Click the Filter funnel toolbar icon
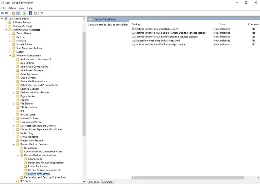This screenshot has height=184, width=260. coord(42,13)
